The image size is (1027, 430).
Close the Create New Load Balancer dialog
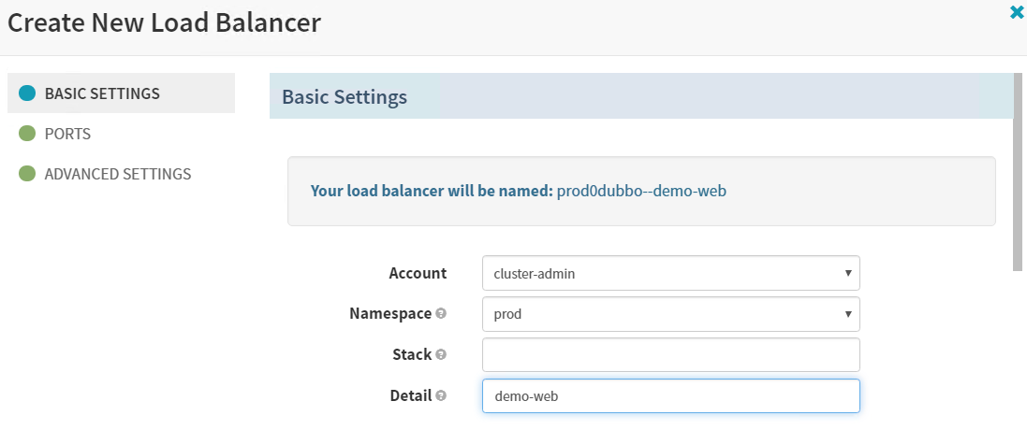pyautogui.click(x=1017, y=13)
